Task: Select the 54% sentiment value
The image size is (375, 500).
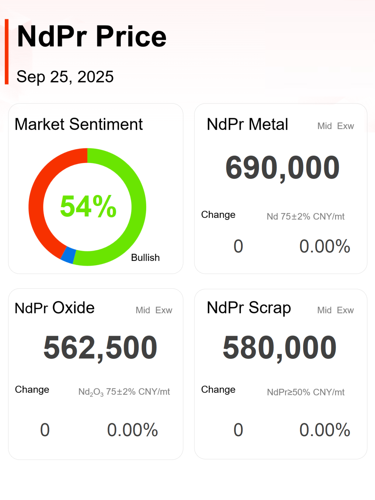Action: coord(88,206)
